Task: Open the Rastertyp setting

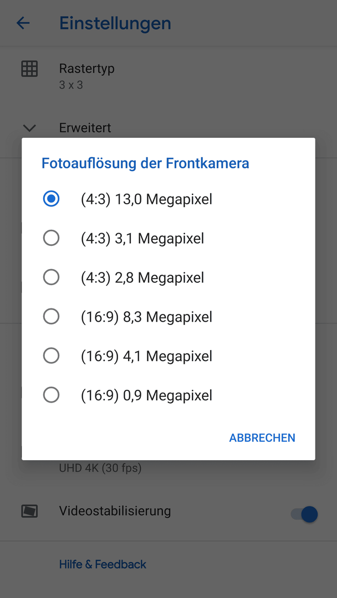Action: tap(168, 75)
